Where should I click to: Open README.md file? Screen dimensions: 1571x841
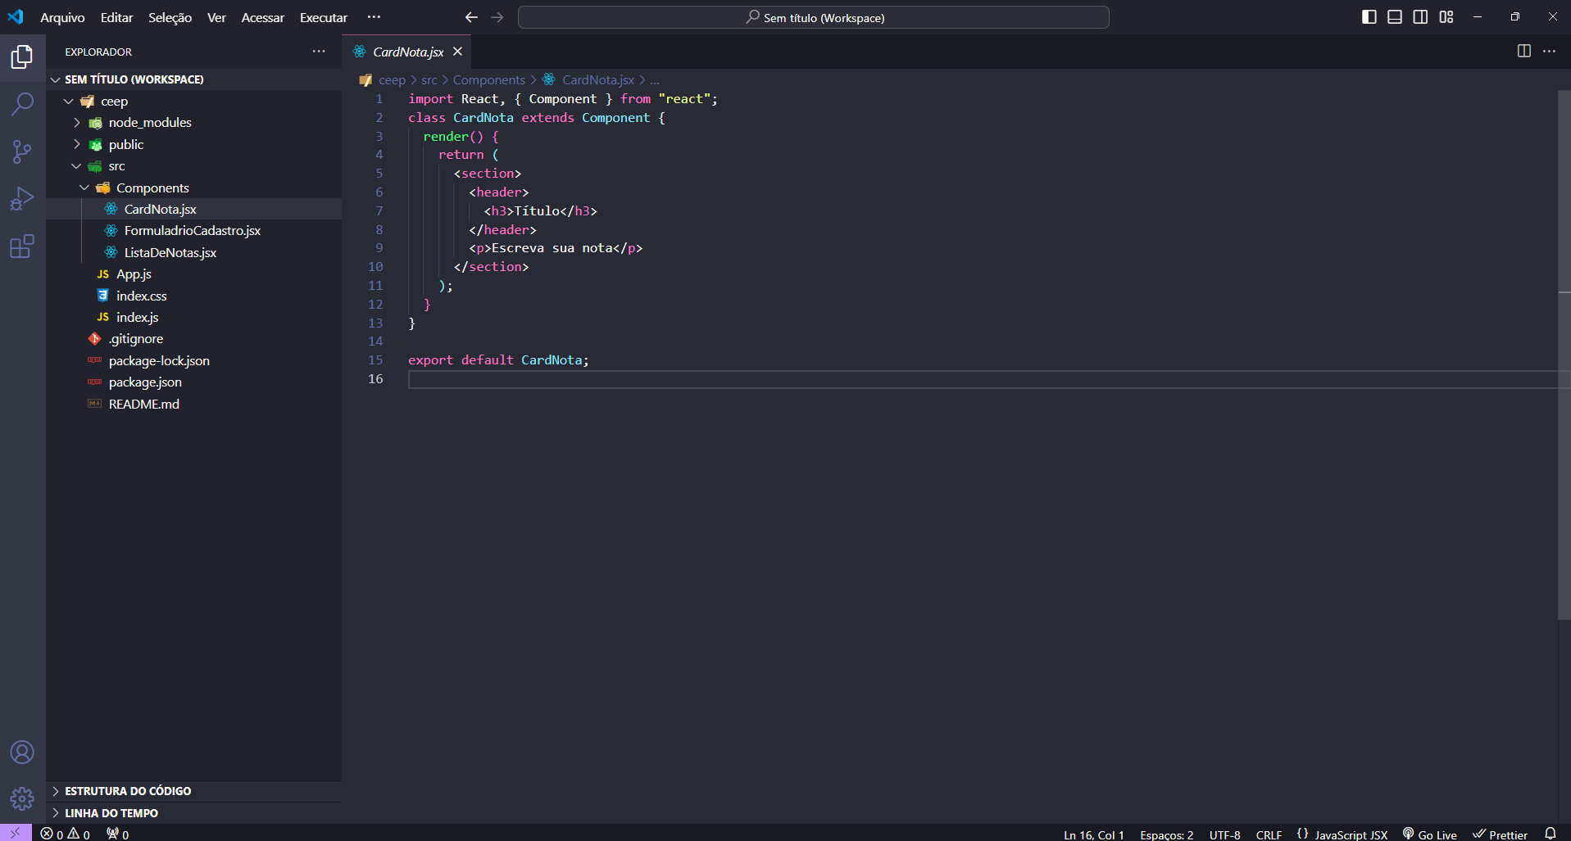[193, 404]
